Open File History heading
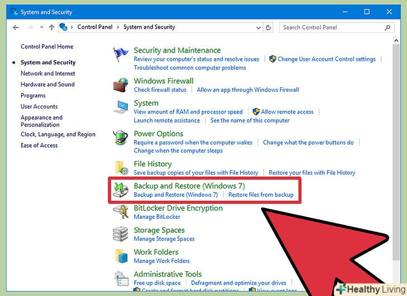 153,164
